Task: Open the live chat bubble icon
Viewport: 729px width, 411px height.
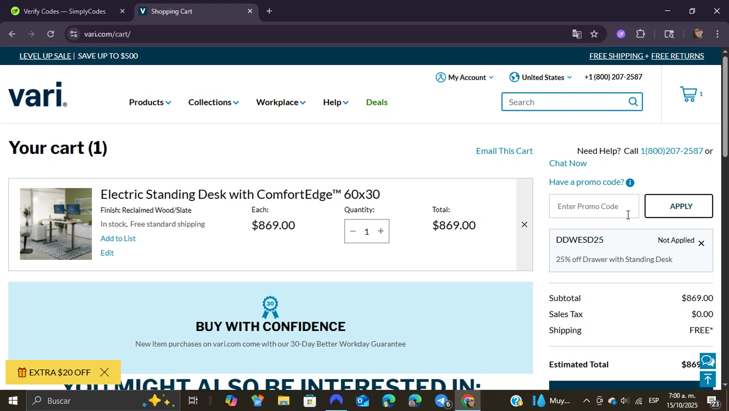Action: coord(708,361)
